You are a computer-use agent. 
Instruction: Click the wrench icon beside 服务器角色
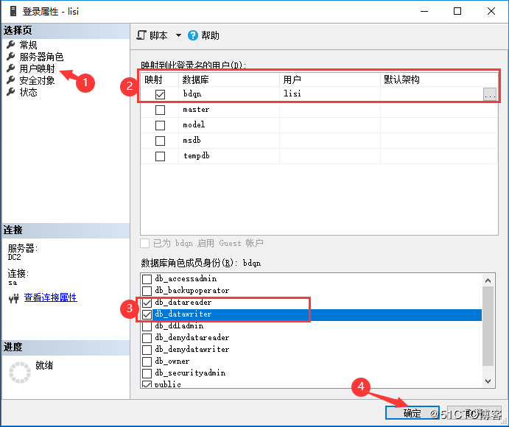[11, 57]
